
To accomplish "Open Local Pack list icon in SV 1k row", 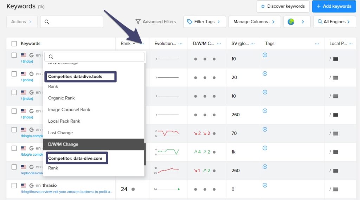I will click(x=335, y=152).
